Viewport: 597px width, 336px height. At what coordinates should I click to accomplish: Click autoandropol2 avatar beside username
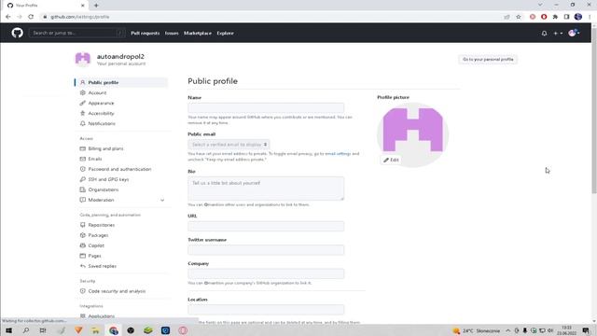coord(83,59)
